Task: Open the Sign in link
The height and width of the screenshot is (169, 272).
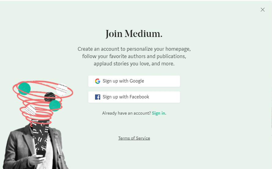Action: click(159, 113)
